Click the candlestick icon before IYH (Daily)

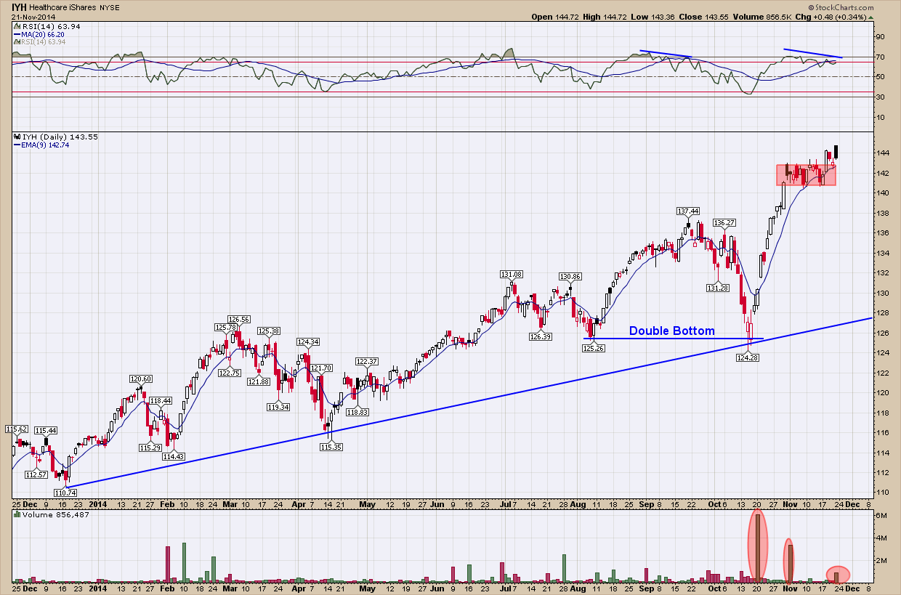click(16, 137)
